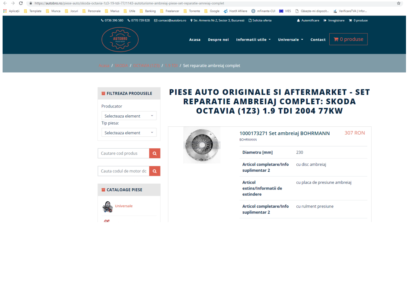Click the SKODA breadcrumb link
The width and height of the screenshot is (416, 294).
(121, 66)
